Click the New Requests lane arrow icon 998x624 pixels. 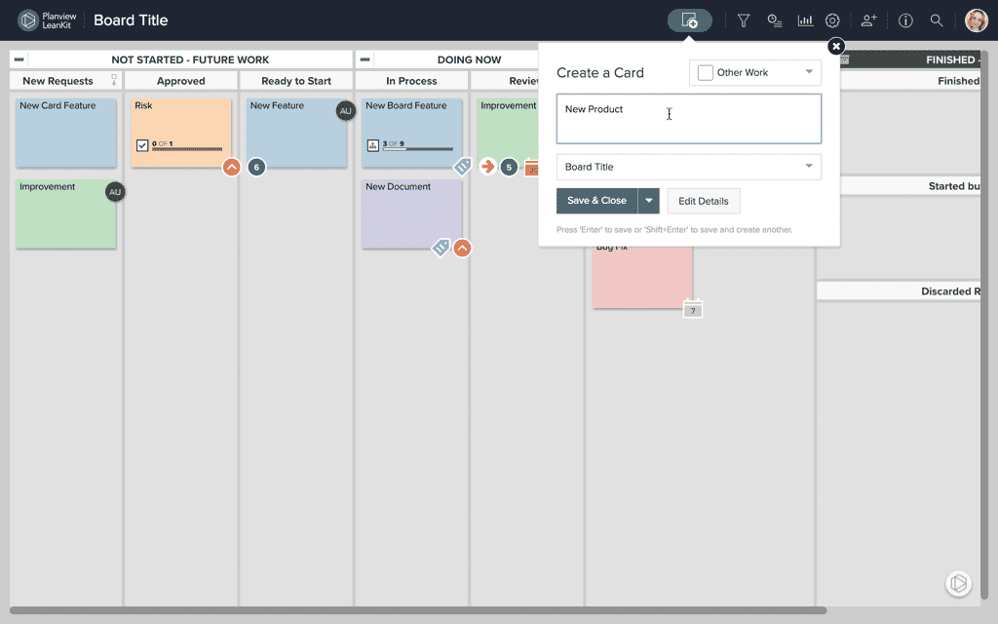(114, 80)
